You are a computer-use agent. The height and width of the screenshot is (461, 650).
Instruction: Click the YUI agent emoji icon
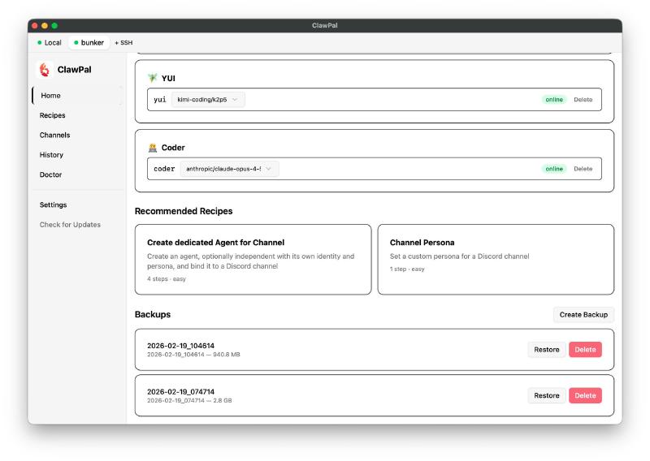coord(152,79)
